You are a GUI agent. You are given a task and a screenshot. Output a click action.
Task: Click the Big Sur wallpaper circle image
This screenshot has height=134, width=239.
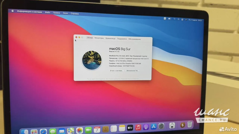point(92,60)
